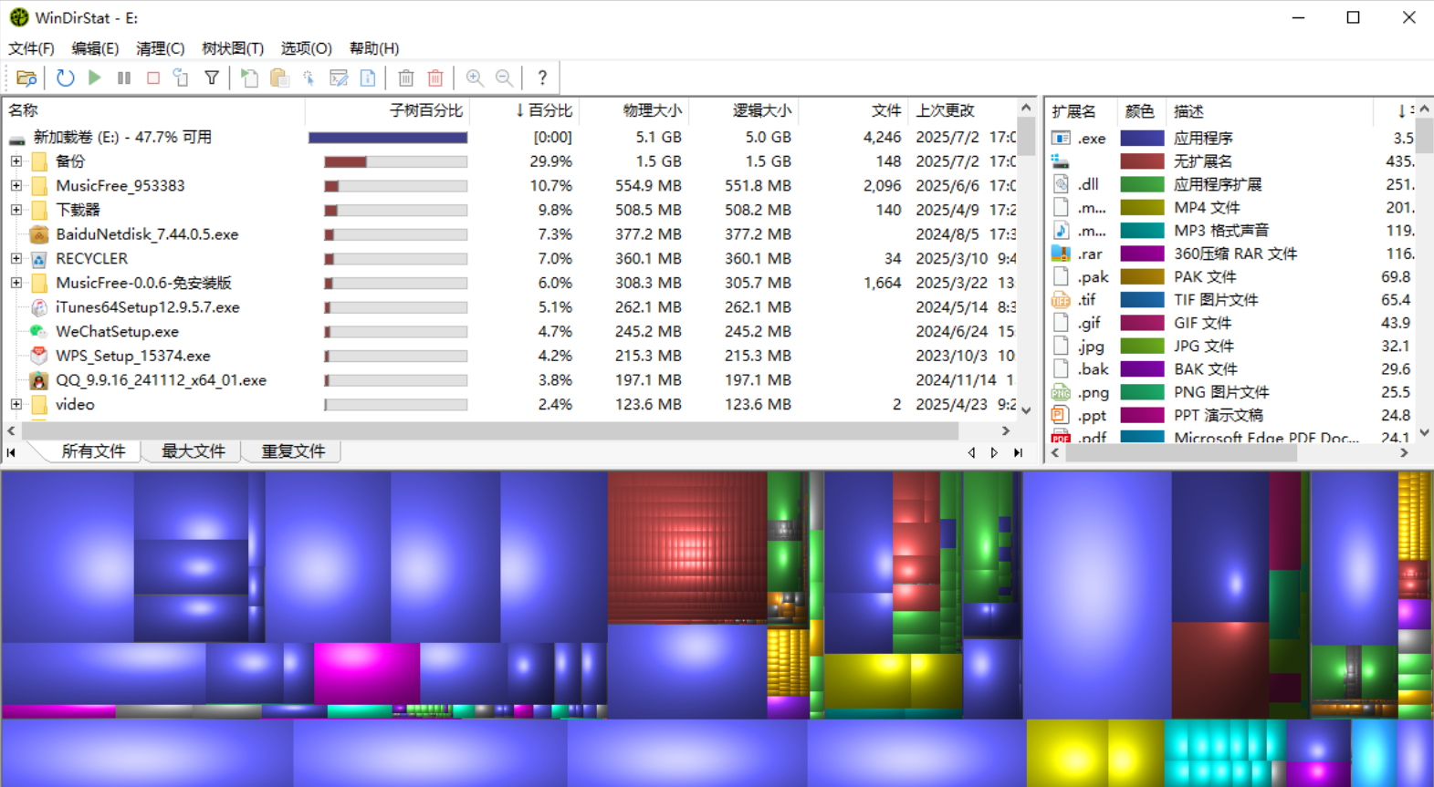Click the filter funnel toolbar icon
1434x787 pixels.
(x=212, y=78)
